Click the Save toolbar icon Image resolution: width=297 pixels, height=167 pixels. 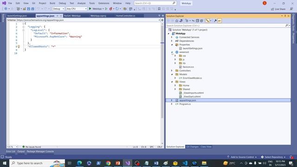point(29,9)
